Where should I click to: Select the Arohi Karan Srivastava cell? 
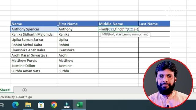coord(34,55)
